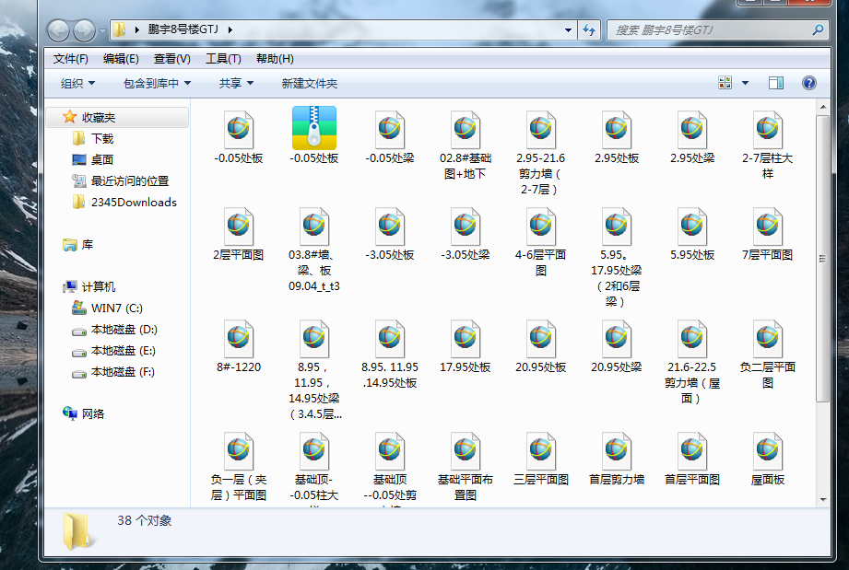Go forward with the forward arrow

[x=85, y=30]
